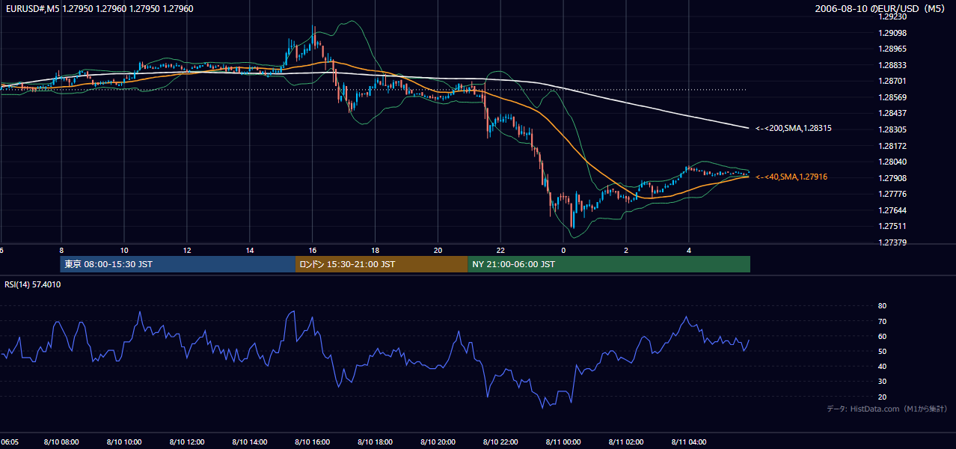
Task: Click the 8/10 14:00 time axis label
Action: click(x=250, y=442)
